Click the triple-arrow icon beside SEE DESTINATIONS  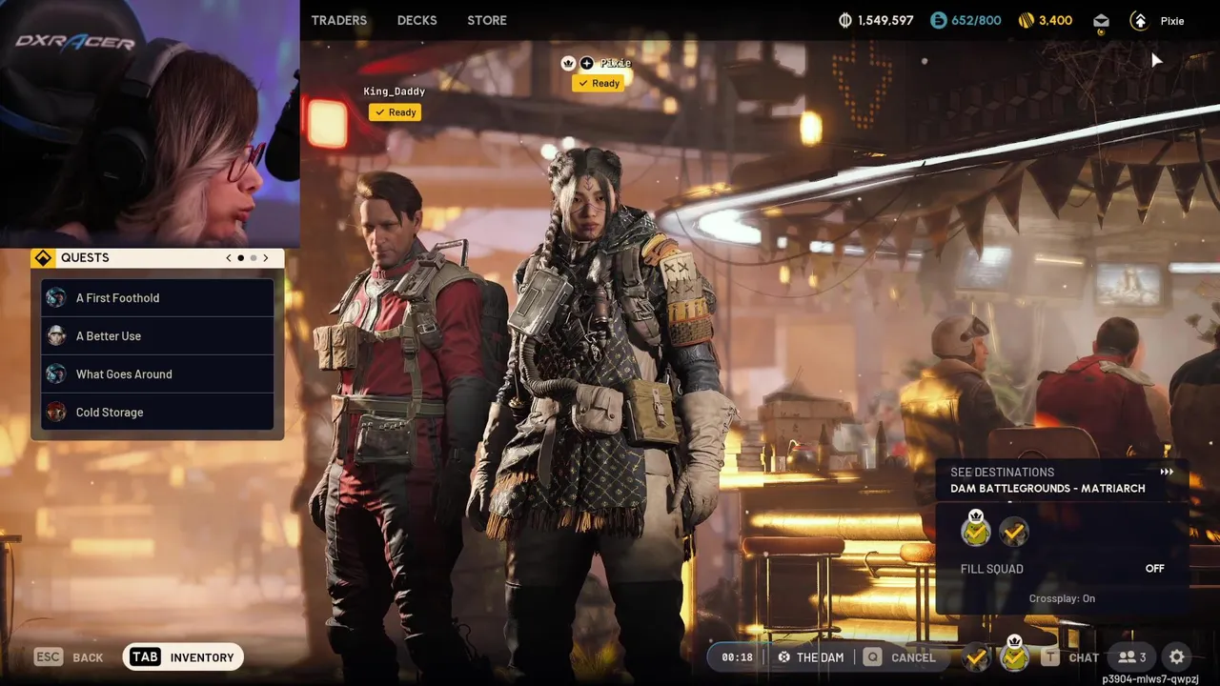[1167, 472]
